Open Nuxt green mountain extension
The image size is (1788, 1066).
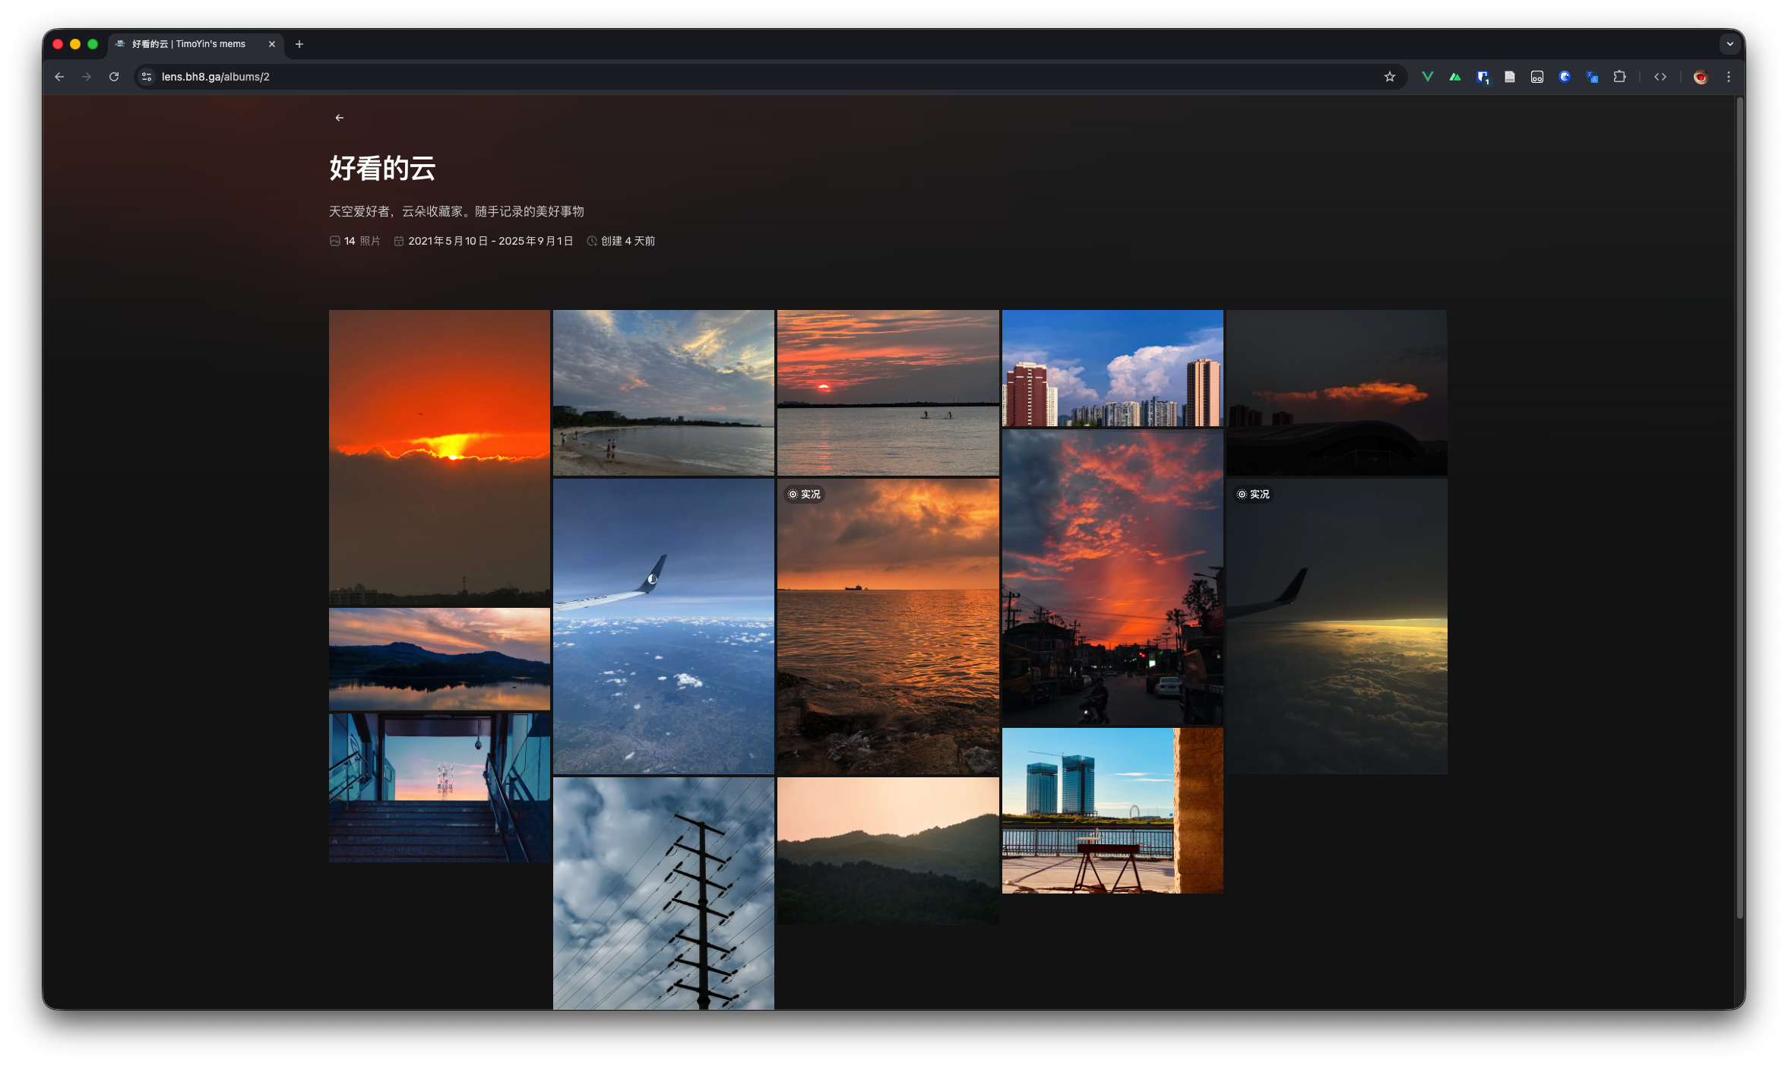coord(1454,77)
